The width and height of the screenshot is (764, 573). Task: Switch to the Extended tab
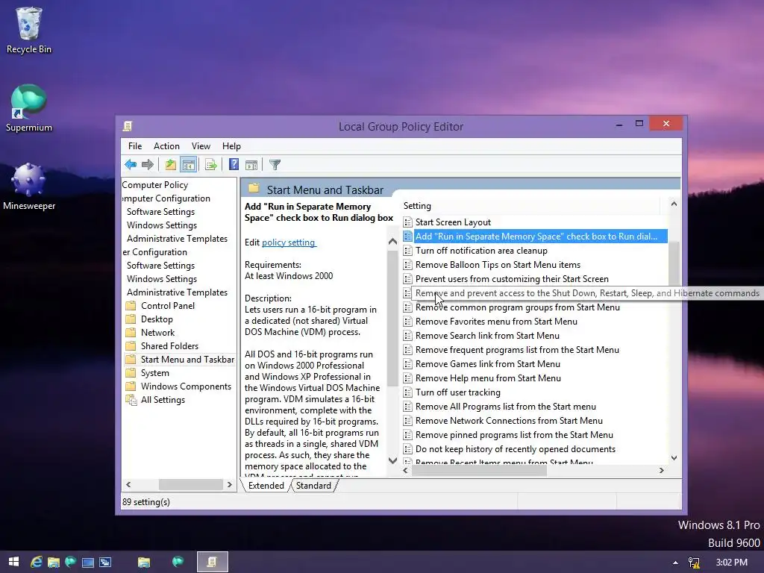(x=266, y=485)
